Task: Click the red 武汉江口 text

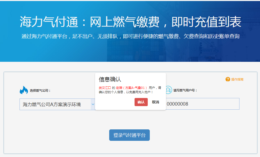Action: [105, 88]
